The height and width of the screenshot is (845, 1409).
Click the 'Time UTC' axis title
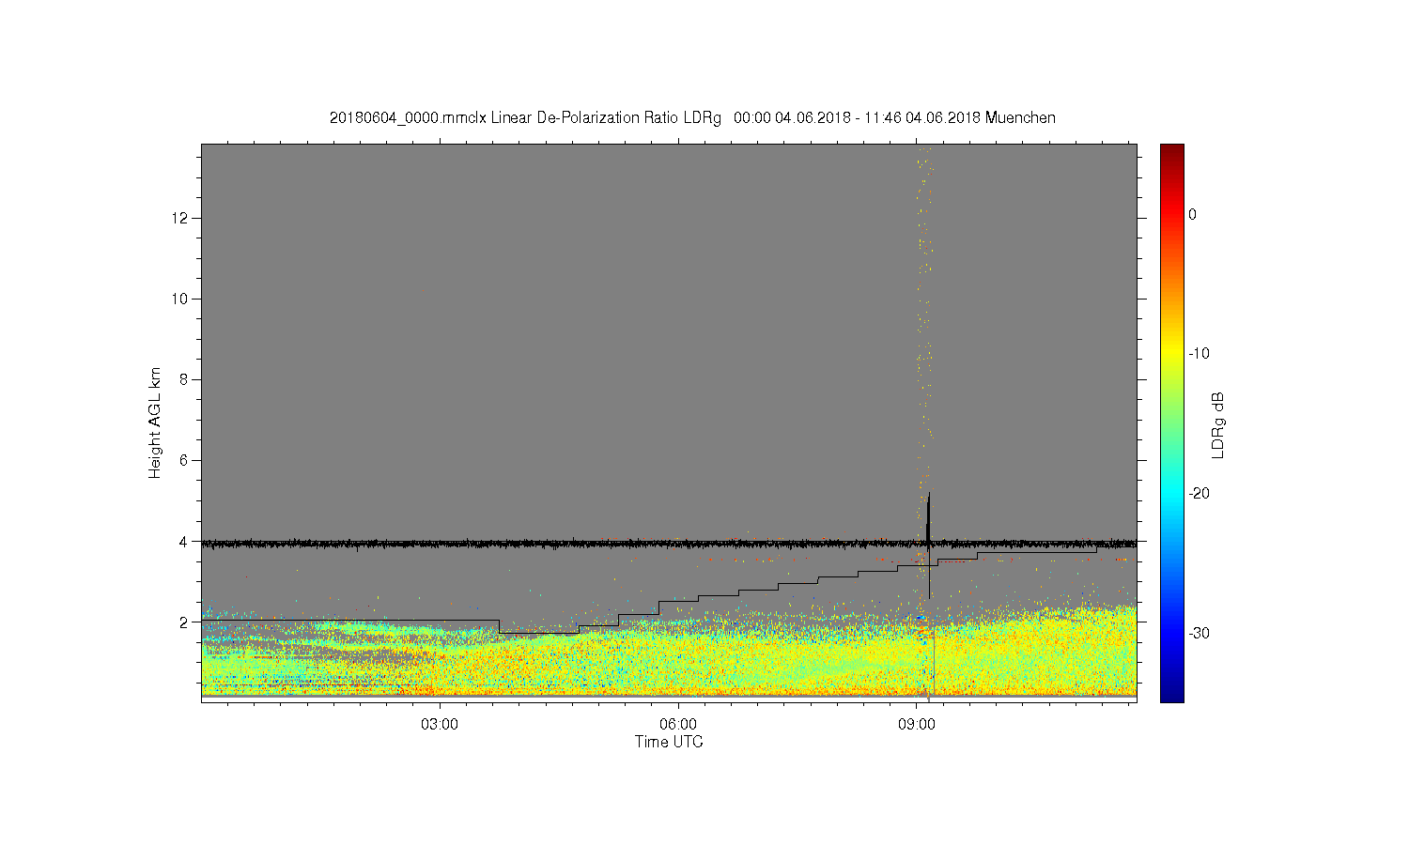(669, 742)
